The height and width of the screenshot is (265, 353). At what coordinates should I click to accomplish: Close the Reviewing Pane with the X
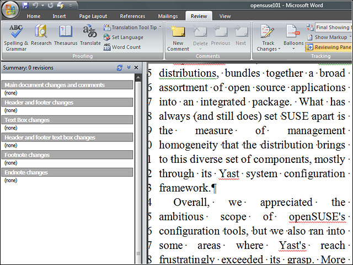[136, 67]
